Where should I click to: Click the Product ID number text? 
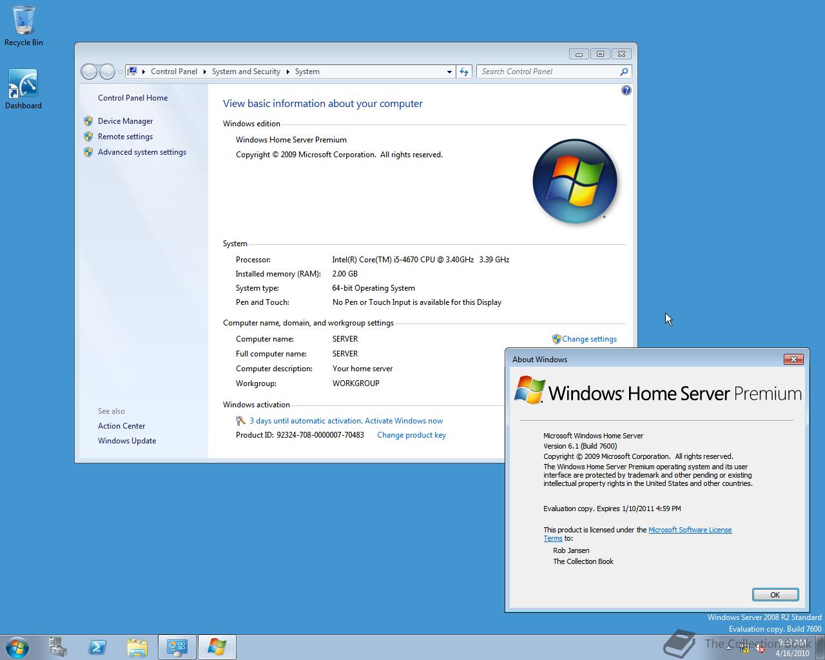pyautogui.click(x=320, y=435)
